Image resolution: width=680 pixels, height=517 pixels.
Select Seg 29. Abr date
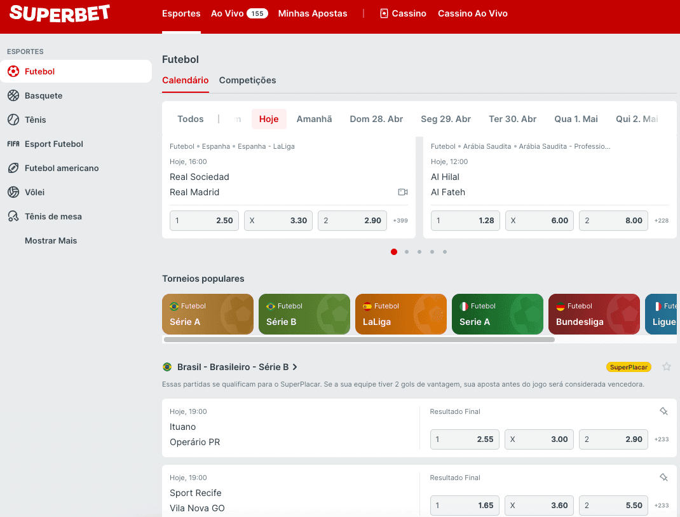[446, 119]
